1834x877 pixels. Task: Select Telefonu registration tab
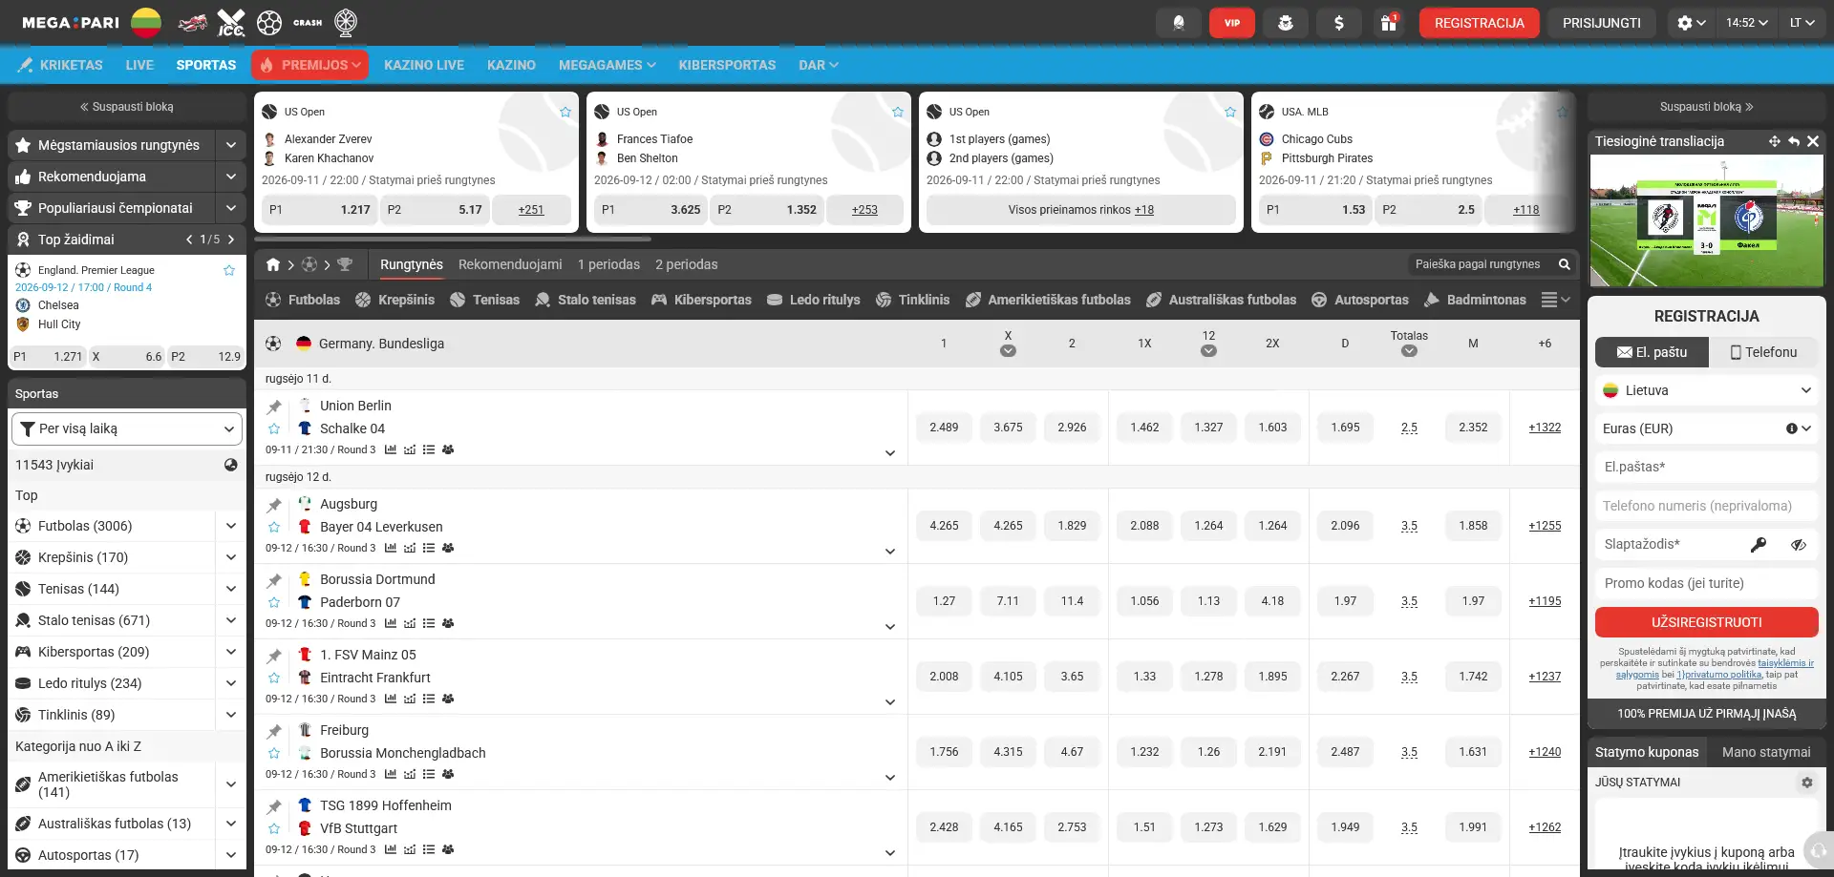(1763, 352)
